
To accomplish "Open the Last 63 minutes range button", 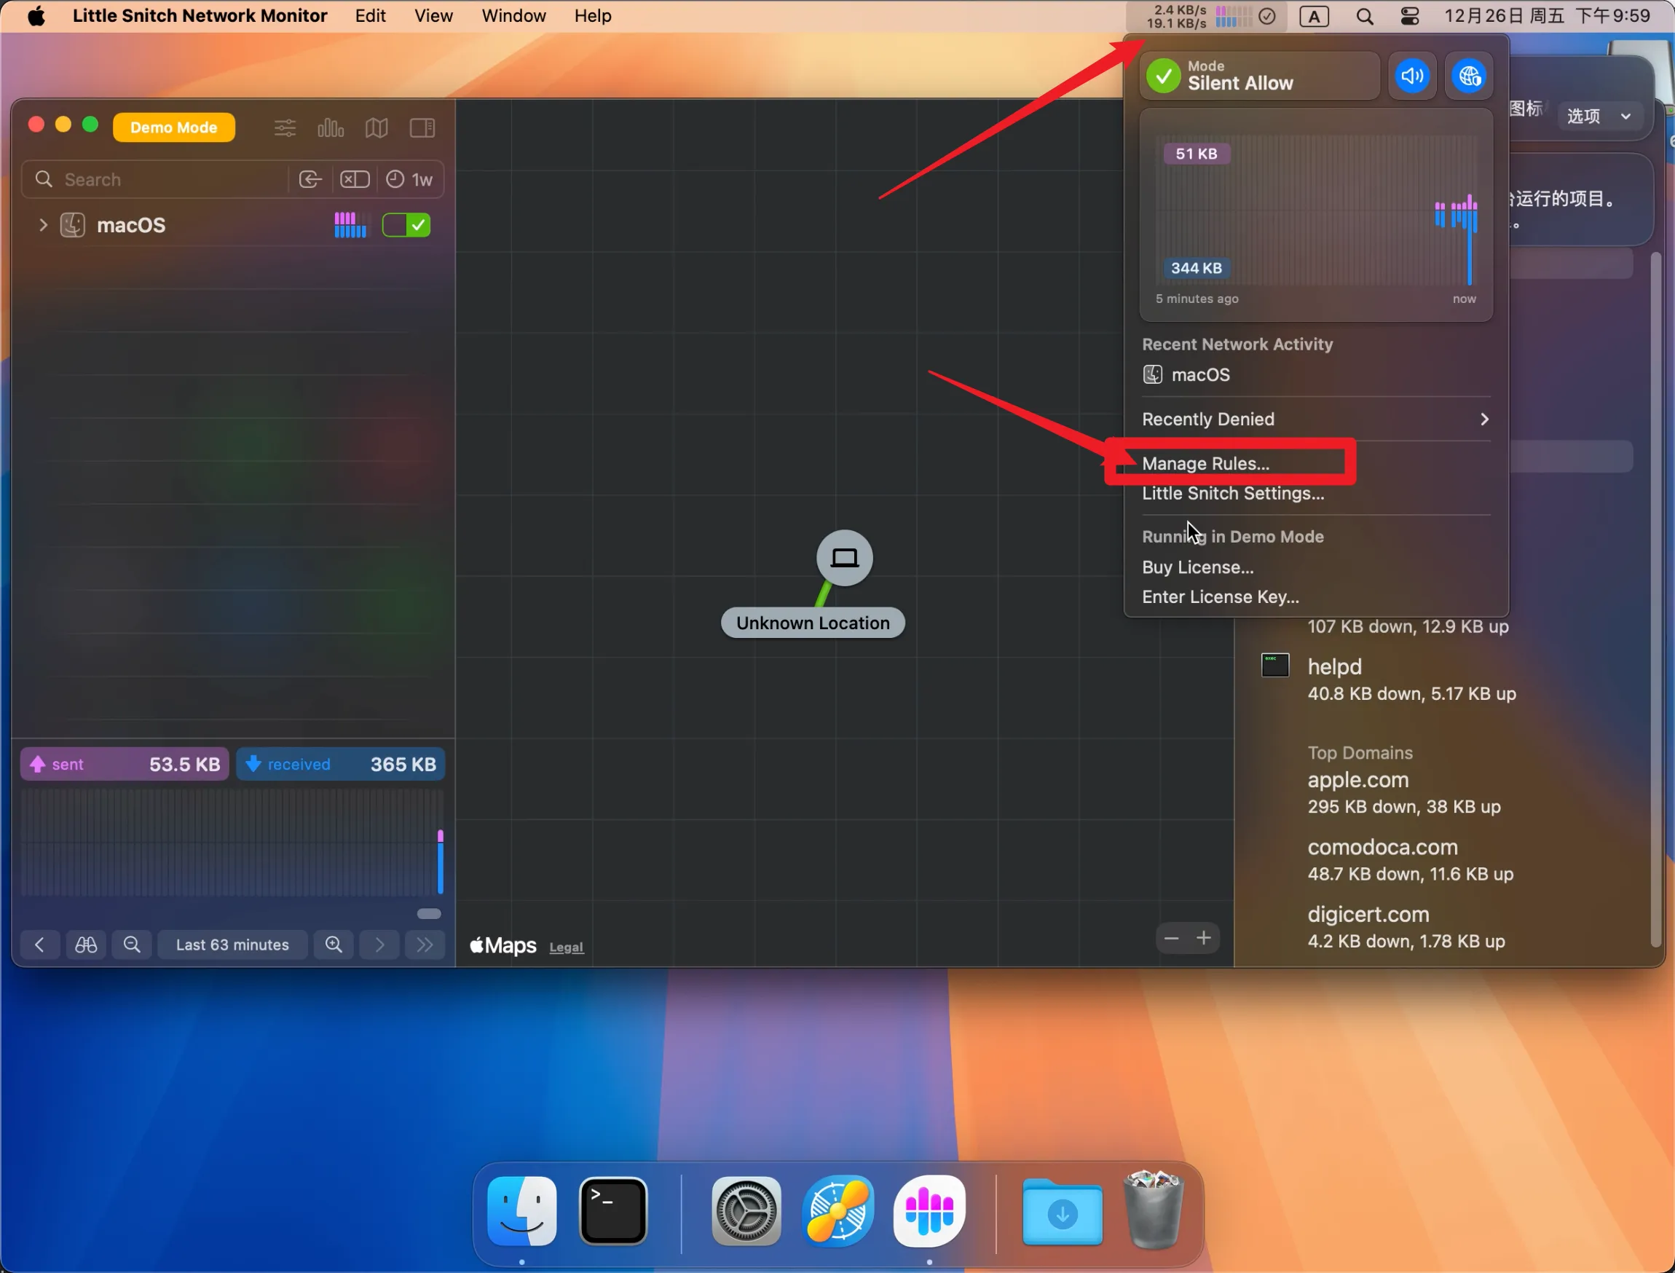I will click(x=232, y=945).
